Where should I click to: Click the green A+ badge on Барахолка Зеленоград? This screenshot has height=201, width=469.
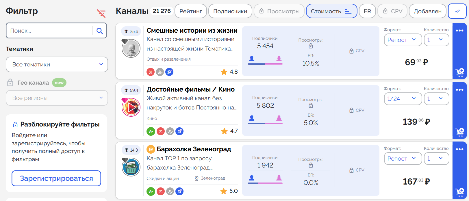click(151, 191)
